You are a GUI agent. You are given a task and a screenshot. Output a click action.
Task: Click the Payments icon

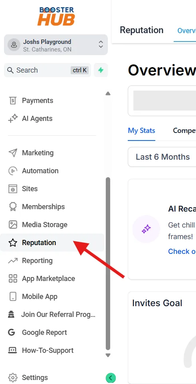(12, 101)
